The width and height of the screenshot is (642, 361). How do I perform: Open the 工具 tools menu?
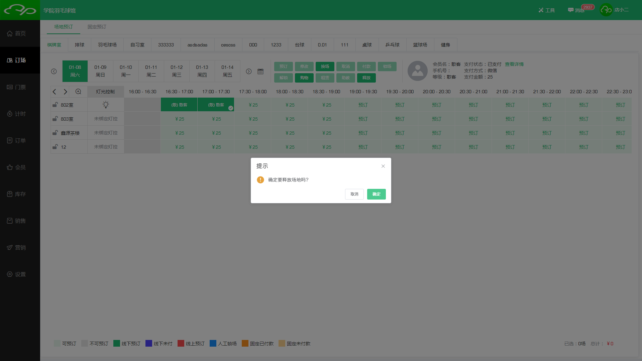(547, 10)
